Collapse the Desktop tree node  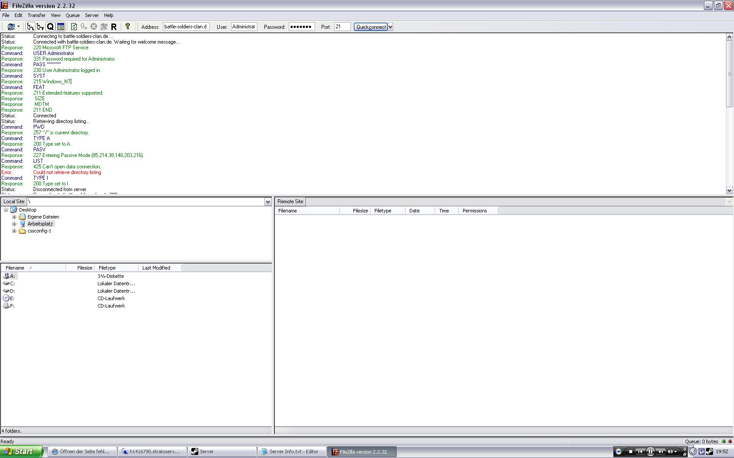point(6,210)
